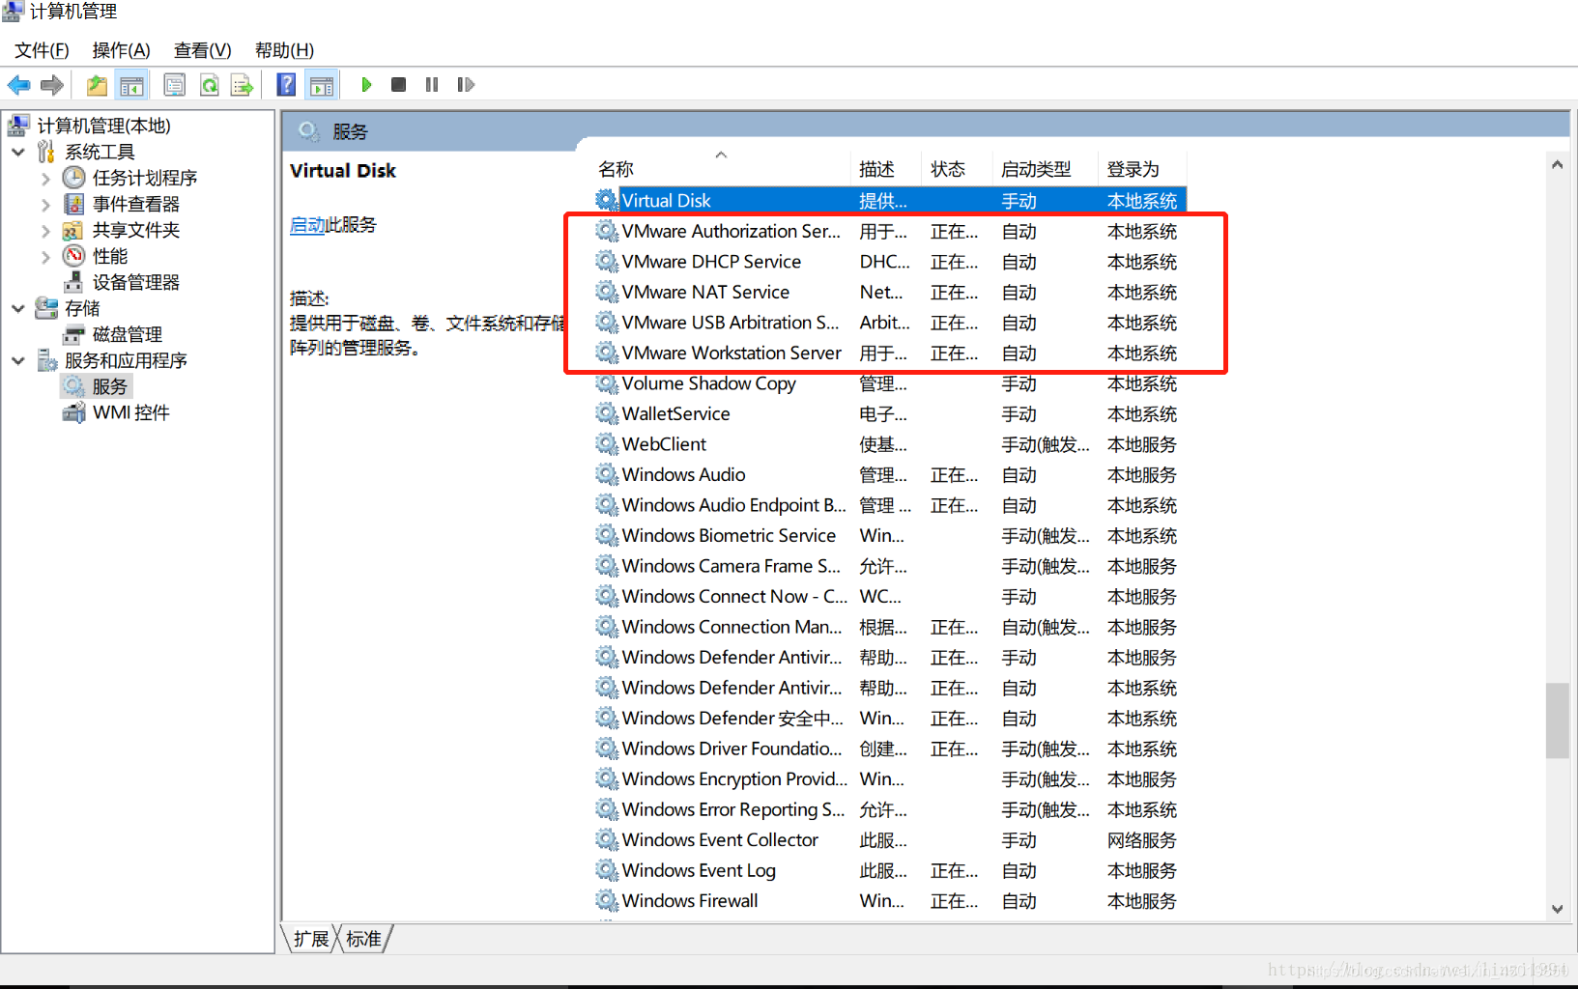Click the 启动 link to start service
Viewport: 1578px width, 989px height.
pyautogui.click(x=307, y=225)
